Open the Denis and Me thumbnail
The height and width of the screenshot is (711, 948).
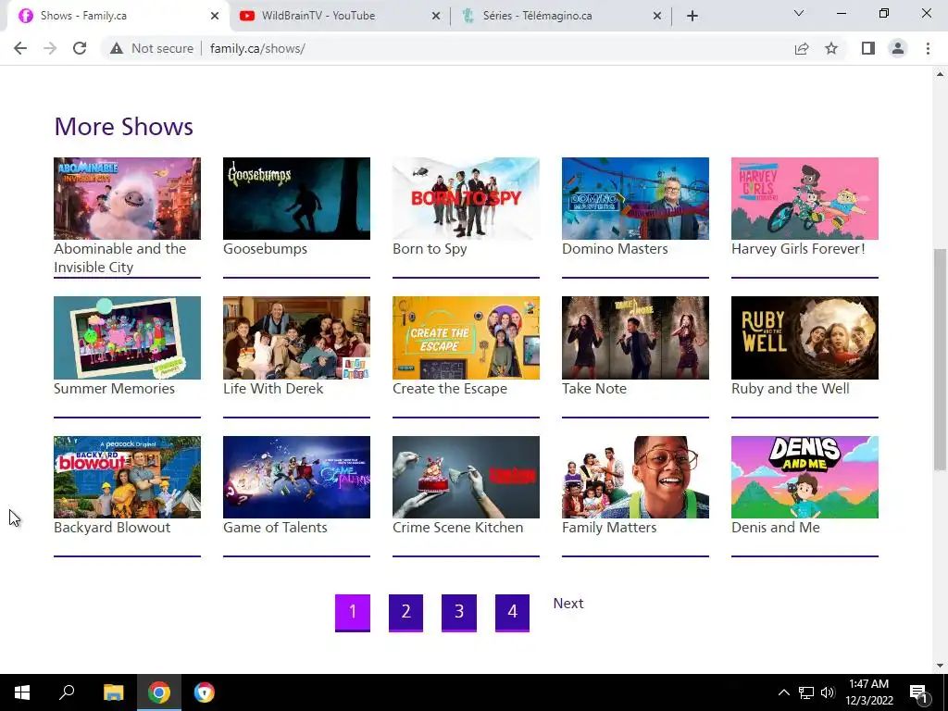coord(805,477)
